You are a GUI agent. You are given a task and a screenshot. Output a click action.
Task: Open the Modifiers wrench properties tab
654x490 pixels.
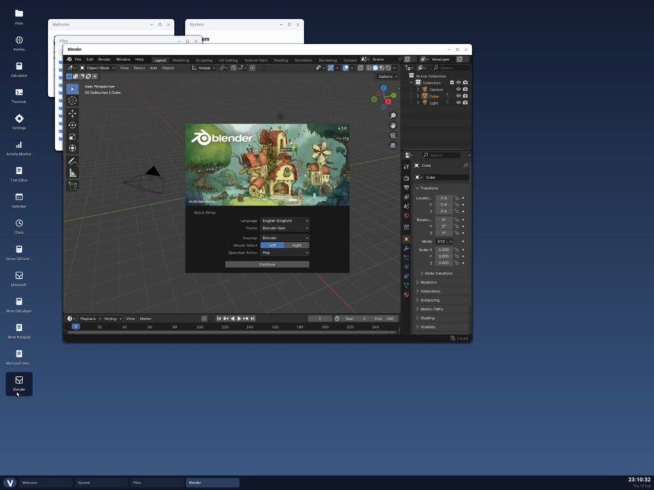(x=406, y=248)
